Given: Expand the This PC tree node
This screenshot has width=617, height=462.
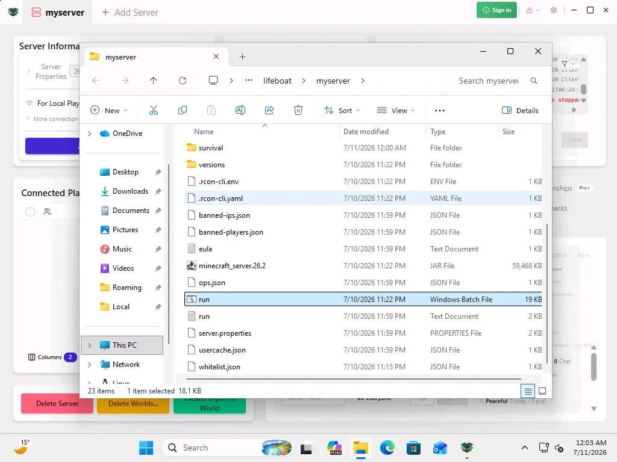Looking at the screenshot, I should pos(90,345).
